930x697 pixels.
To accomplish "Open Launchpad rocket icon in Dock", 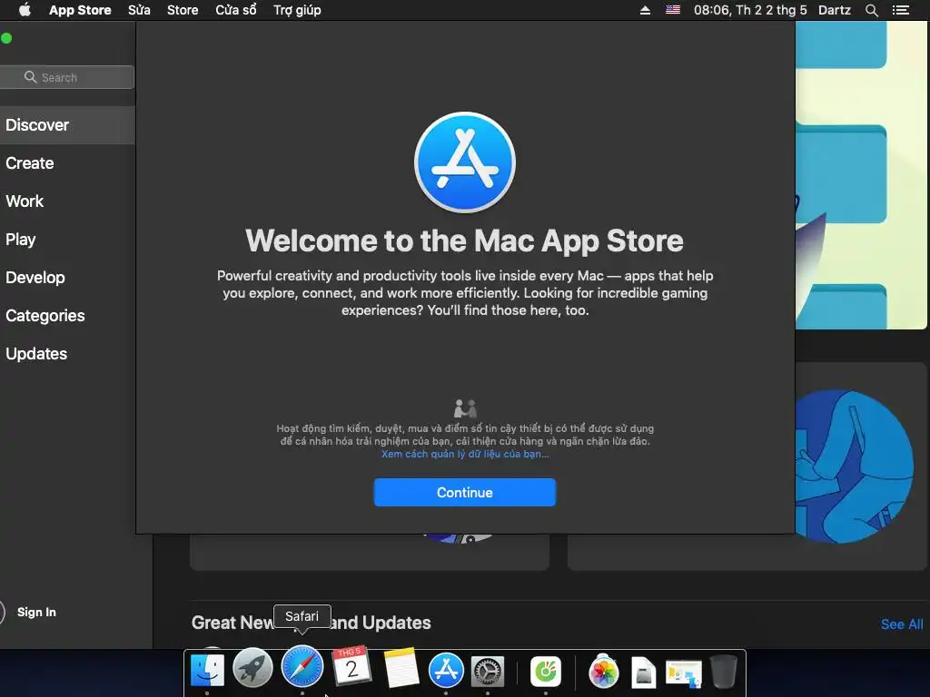I will coord(252,669).
